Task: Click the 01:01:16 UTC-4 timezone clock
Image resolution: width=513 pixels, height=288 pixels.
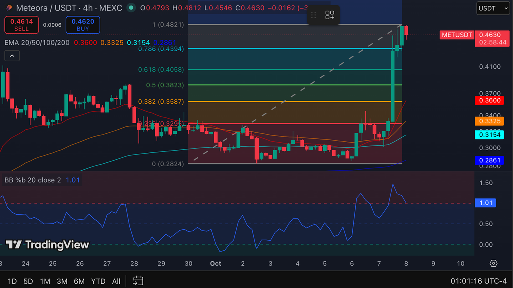Action: (478, 281)
